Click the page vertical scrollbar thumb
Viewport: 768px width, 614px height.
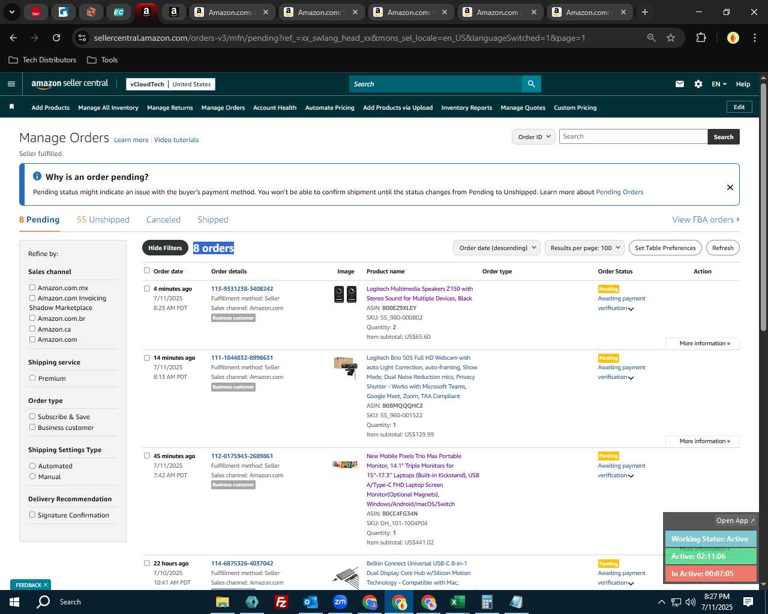[763, 207]
